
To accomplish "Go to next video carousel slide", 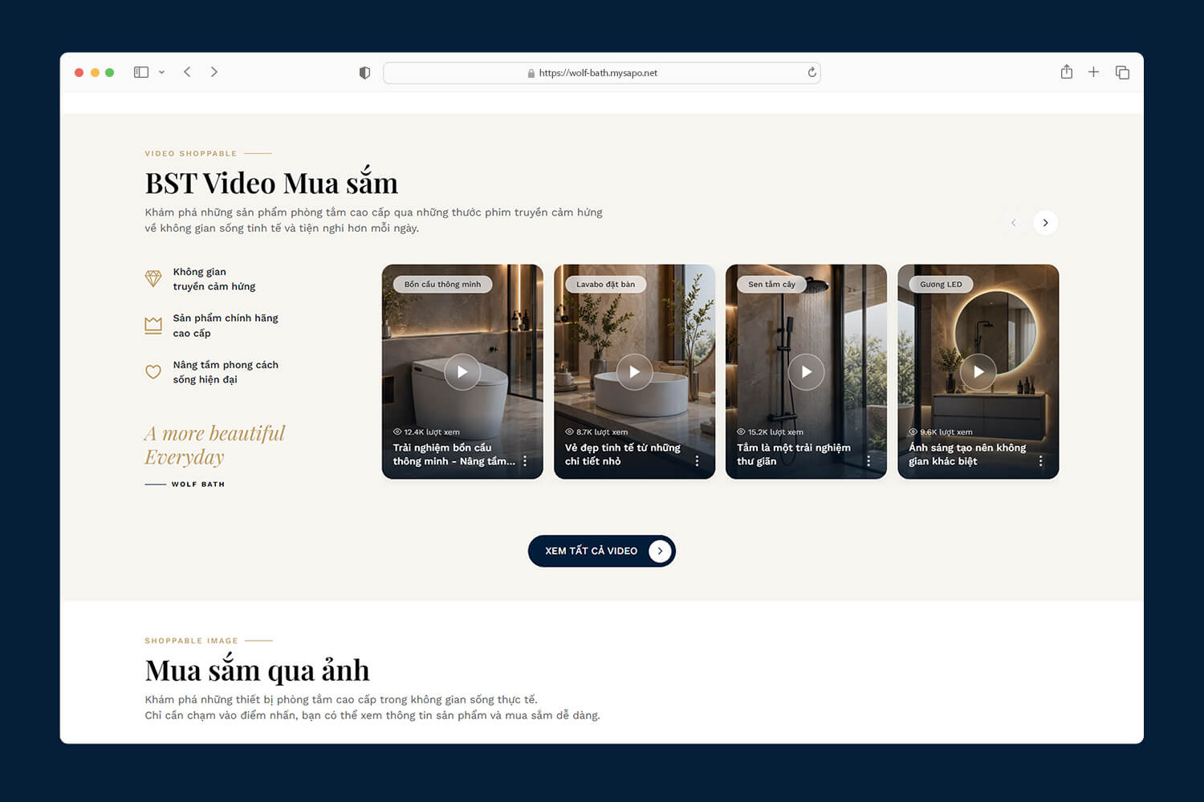I will [x=1045, y=223].
